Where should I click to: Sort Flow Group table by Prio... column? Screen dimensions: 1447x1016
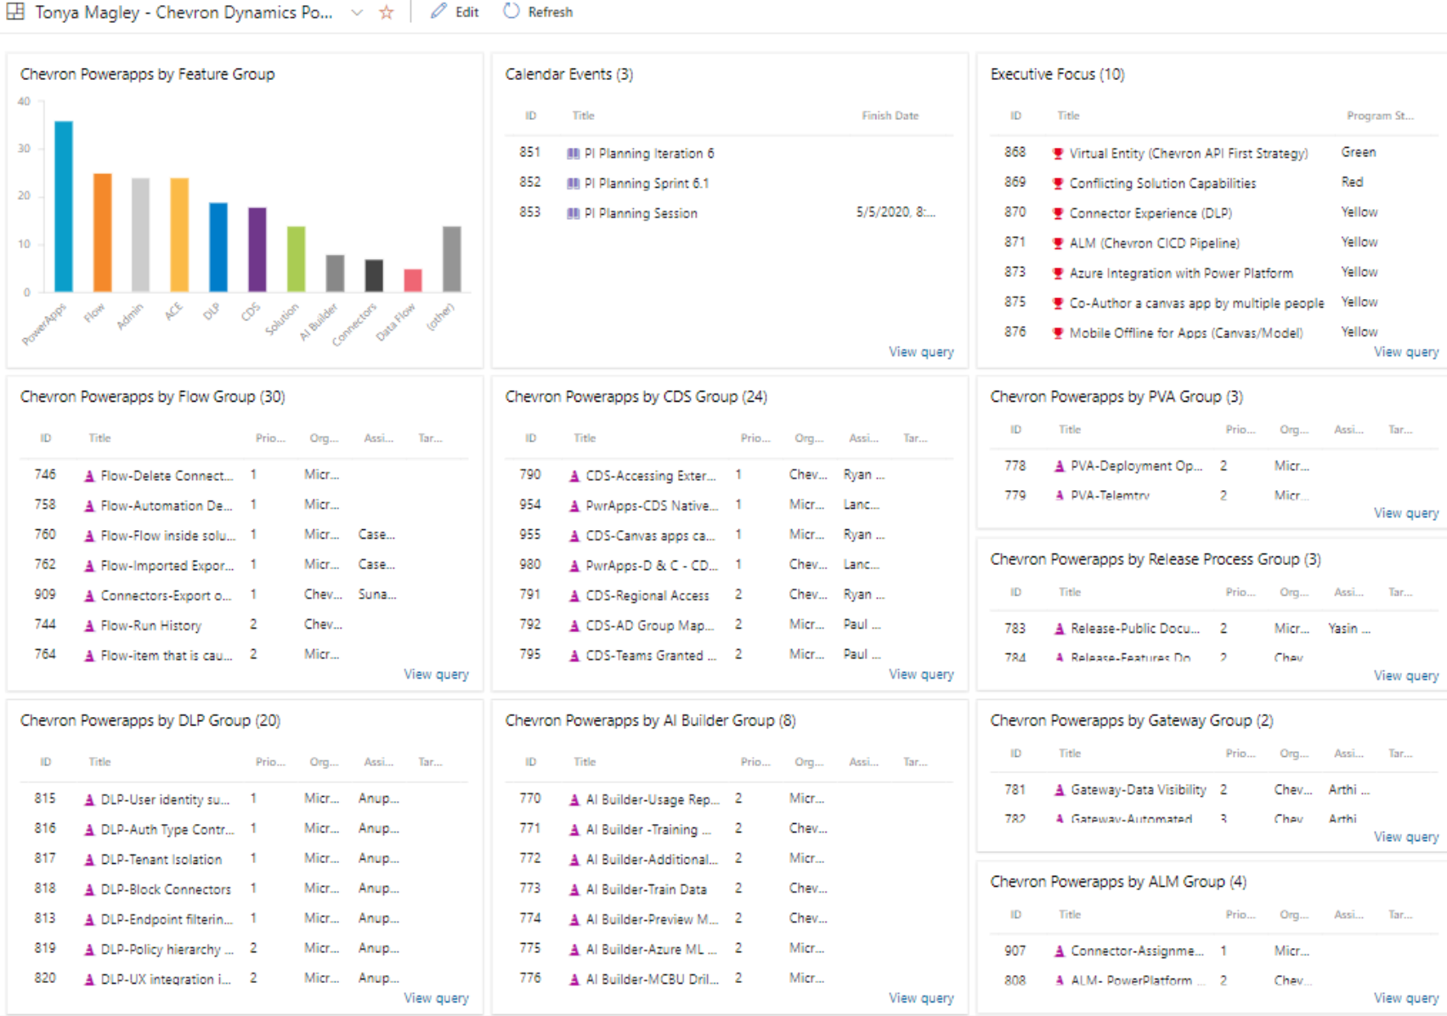(x=270, y=438)
